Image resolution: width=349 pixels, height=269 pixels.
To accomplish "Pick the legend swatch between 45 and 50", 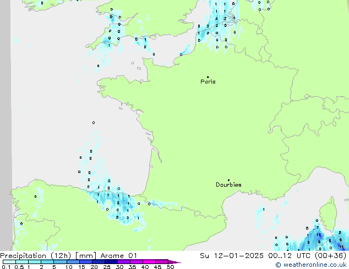I will pyautogui.click(x=162, y=262).
